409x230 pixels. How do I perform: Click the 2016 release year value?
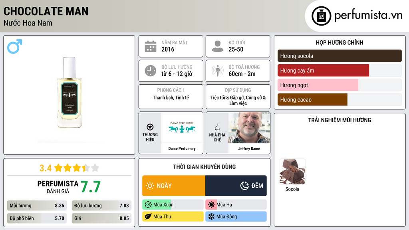click(x=168, y=49)
